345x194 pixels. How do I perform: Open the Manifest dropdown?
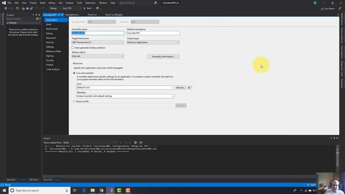point(125,96)
